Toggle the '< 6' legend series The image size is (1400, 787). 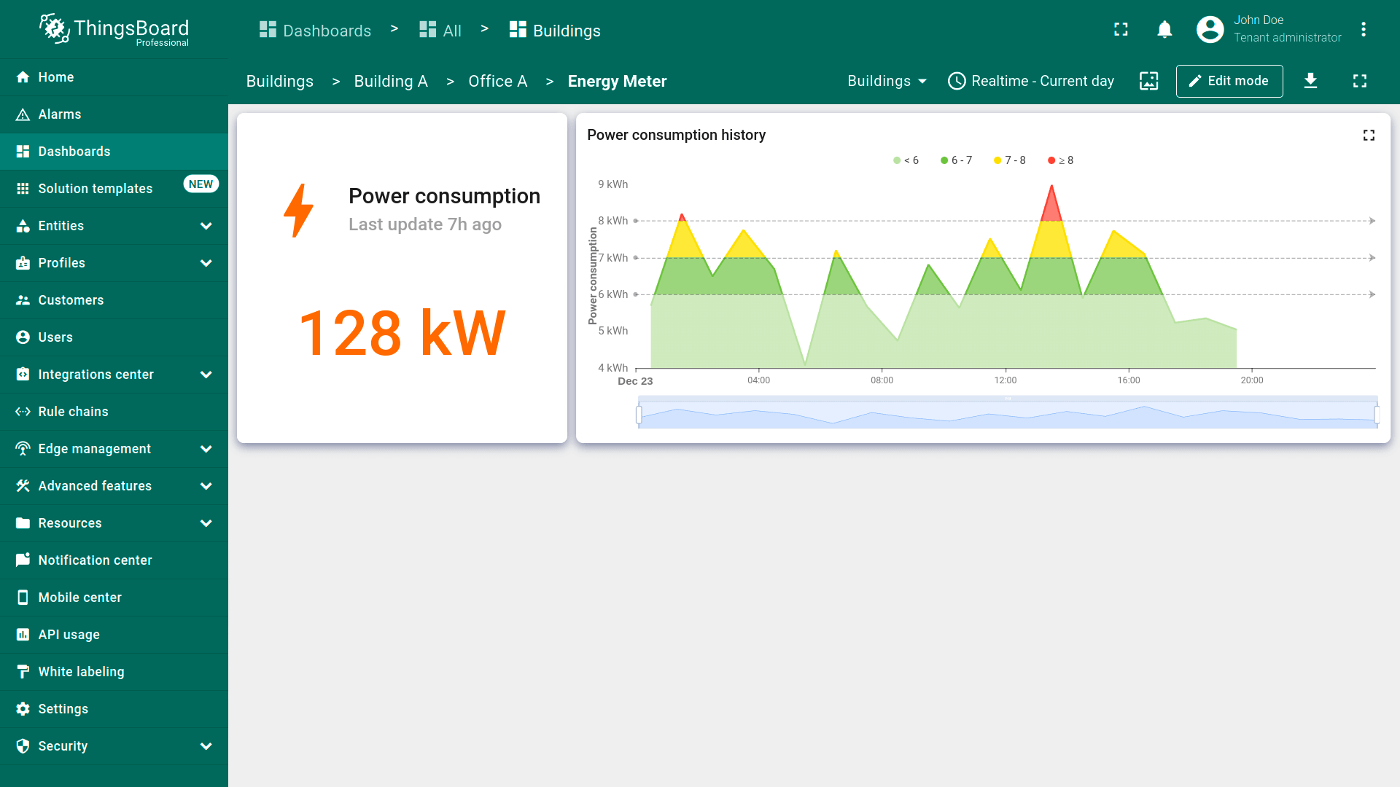pos(906,160)
